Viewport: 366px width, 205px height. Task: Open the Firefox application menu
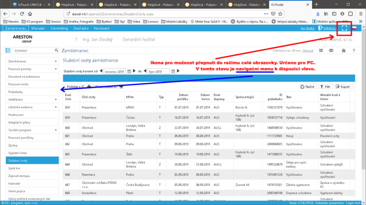(x=361, y=14)
